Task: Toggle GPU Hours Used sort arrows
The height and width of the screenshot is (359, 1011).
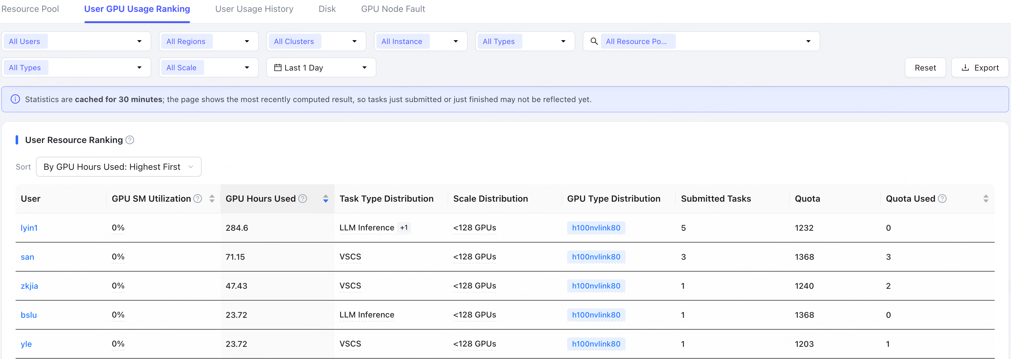Action: (x=326, y=199)
